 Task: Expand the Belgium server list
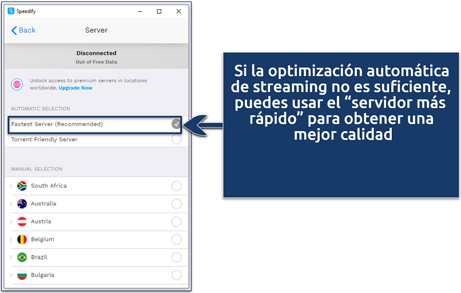click(11, 239)
